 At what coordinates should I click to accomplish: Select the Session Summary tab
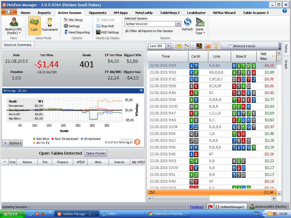tap(18, 45)
